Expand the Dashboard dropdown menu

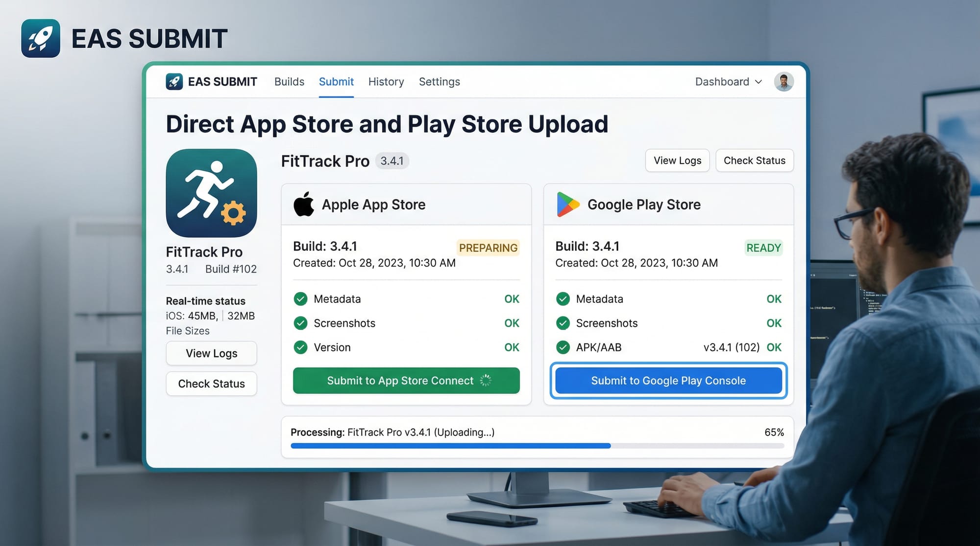(x=728, y=82)
